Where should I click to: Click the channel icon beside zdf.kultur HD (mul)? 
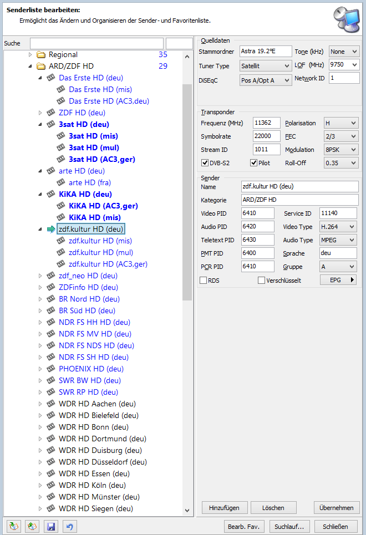[61, 252]
